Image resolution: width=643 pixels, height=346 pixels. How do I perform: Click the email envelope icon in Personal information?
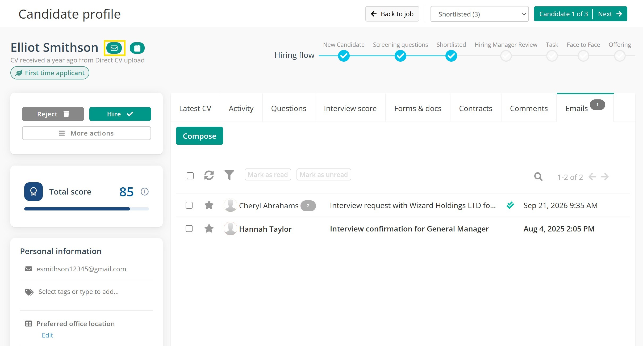[x=28, y=269]
